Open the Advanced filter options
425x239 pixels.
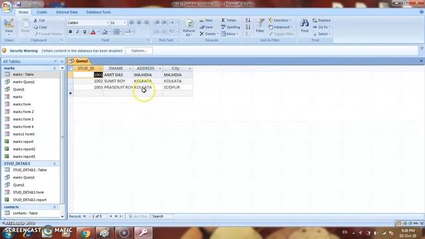pyautogui.click(x=280, y=27)
